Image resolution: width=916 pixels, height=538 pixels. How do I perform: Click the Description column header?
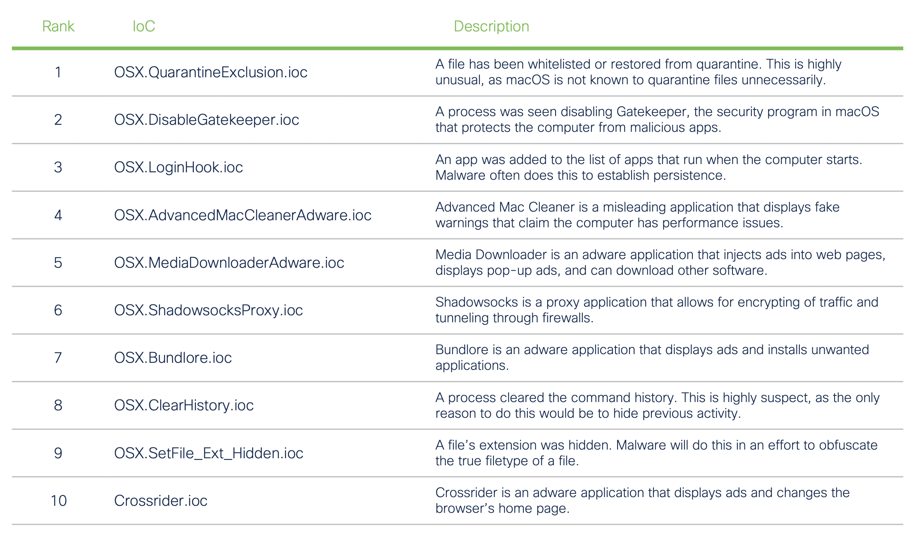491,26
